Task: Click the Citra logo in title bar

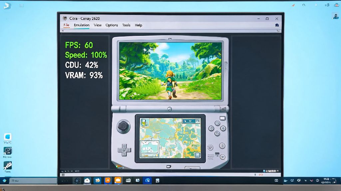Action: tap(65, 19)
